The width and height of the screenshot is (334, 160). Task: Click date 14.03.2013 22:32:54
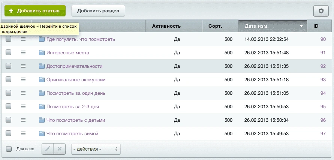point(267,39)
